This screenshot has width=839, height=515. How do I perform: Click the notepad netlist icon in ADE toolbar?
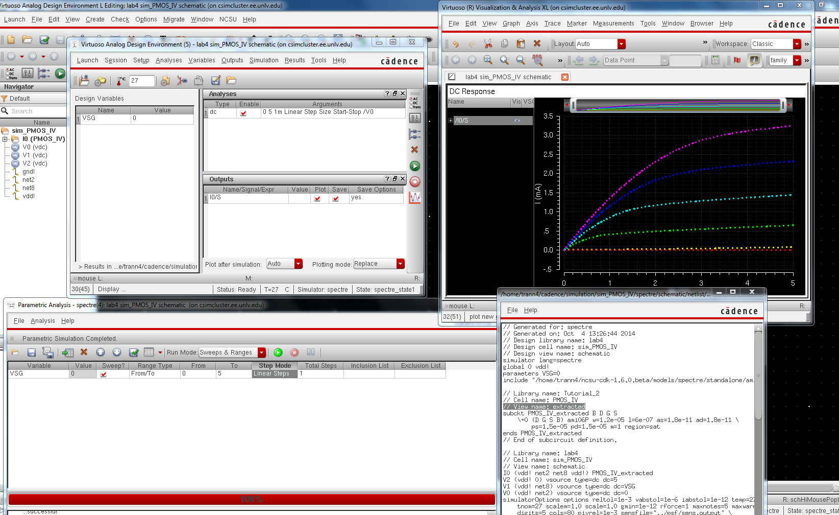click(199, 80)
